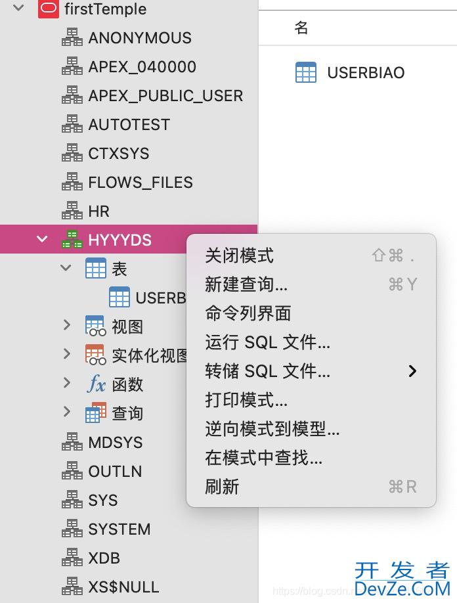The image size is (457, 603).
Task: Select the MDSYS label
Action: (116, 442)
